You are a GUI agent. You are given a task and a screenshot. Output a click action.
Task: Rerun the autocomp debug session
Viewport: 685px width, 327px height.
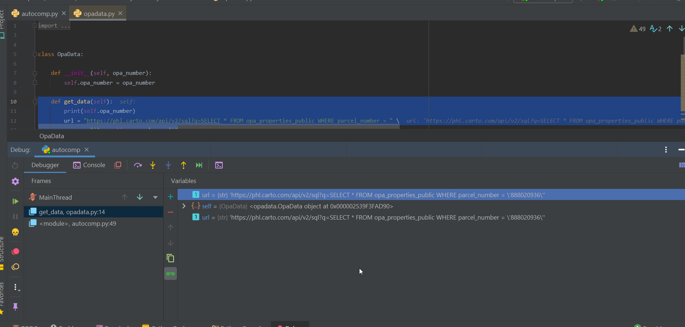click(15, 165)
